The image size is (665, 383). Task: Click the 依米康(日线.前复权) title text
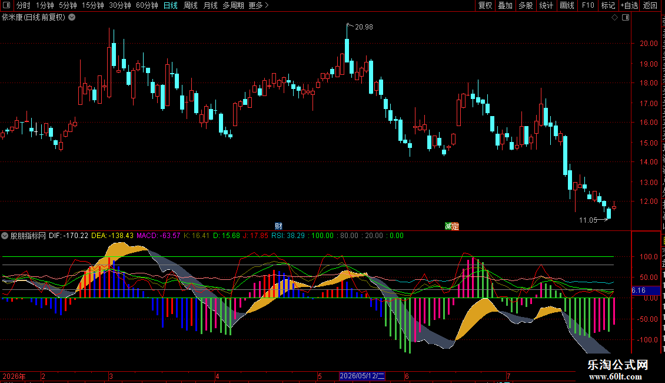click(34, 18)
